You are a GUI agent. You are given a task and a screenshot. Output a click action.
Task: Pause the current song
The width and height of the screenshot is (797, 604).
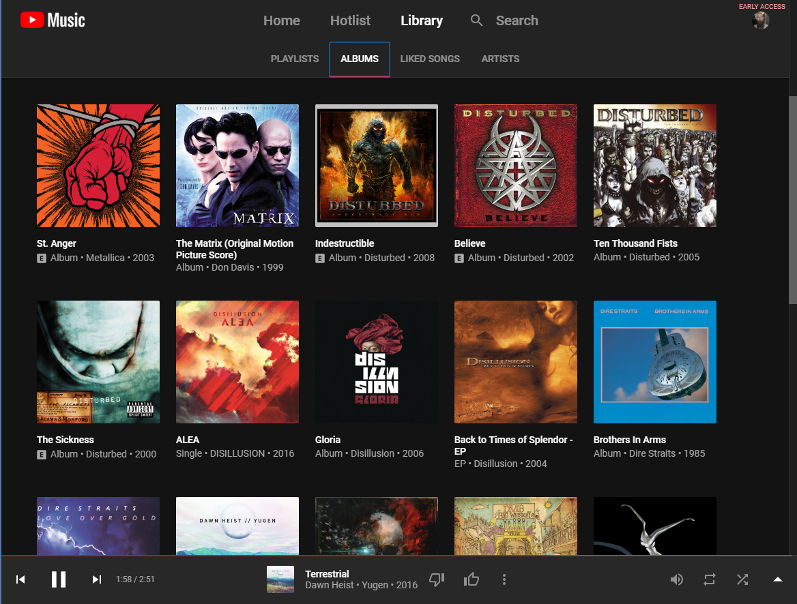point(59,579)
